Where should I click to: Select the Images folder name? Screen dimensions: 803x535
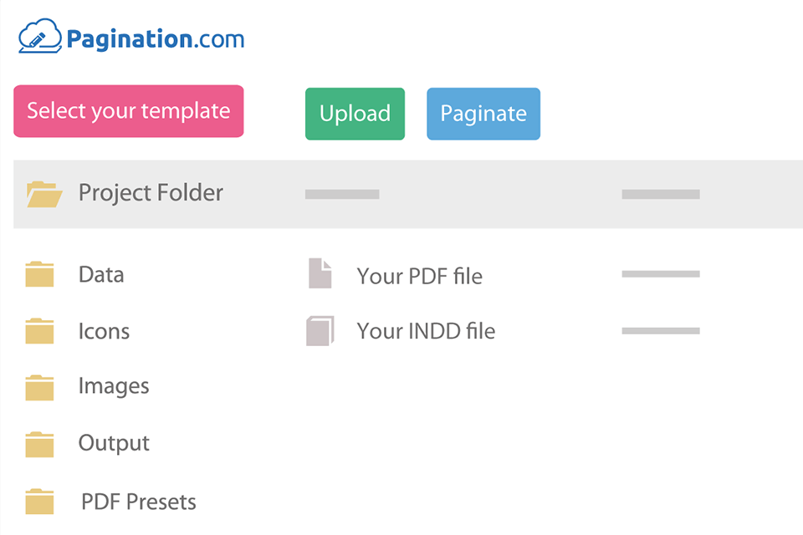coord(114,387)
